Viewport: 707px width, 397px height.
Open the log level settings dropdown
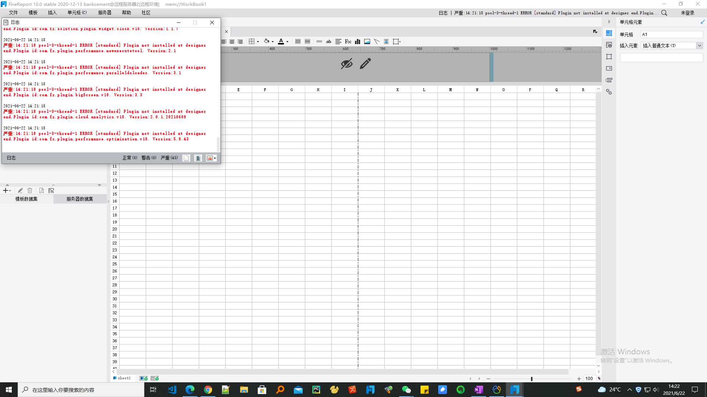click(x=211, y=158)
